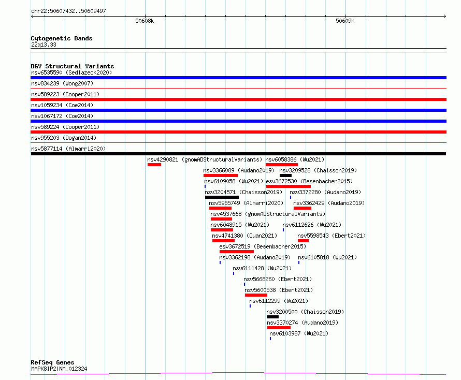
Task: Click the red bar under nsv6048915
Action: (222, 230)
